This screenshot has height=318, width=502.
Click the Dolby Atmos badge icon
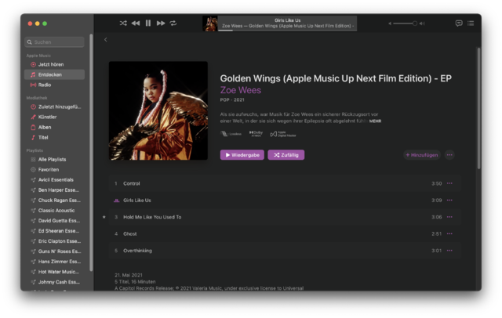[256, 134]
